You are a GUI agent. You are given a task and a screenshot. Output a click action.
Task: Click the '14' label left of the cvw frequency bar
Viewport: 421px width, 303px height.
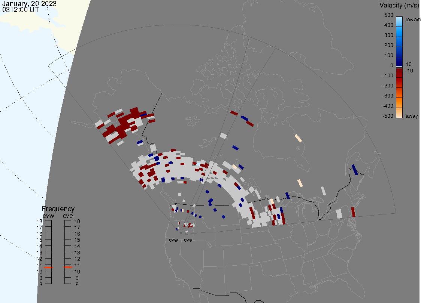tap(39, 246)
